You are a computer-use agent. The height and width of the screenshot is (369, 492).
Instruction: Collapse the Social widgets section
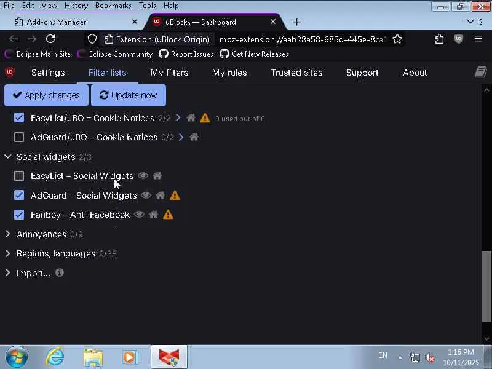(8, 156)
